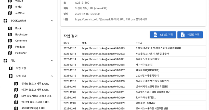Click the Excel file icon
The width and height of the screenshot is (209, 110).
183,35
